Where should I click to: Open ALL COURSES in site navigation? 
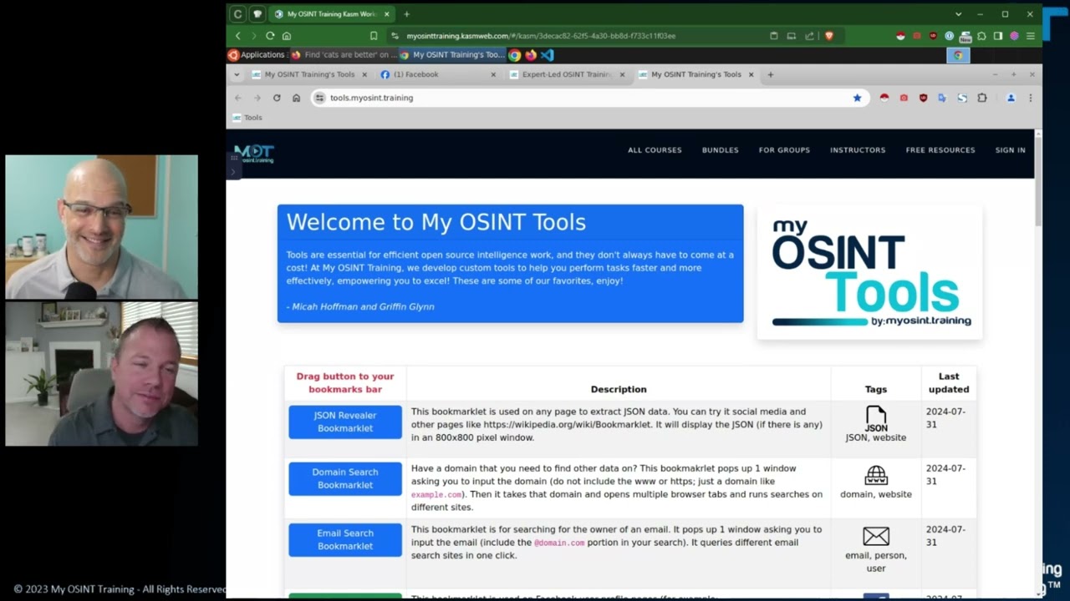655,150
